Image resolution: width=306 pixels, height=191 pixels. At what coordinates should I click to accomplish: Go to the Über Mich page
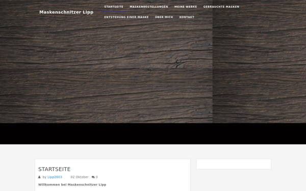tap(164, 17)
